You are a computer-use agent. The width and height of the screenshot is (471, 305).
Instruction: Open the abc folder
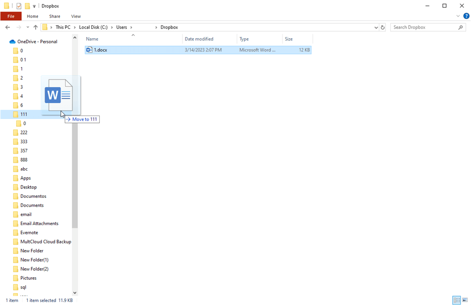click(24, 169)
